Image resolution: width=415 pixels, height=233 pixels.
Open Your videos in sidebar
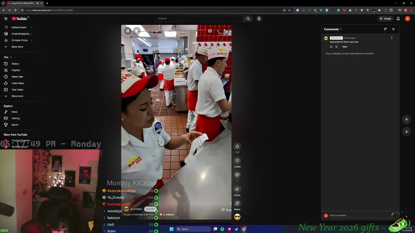point(17,90)
